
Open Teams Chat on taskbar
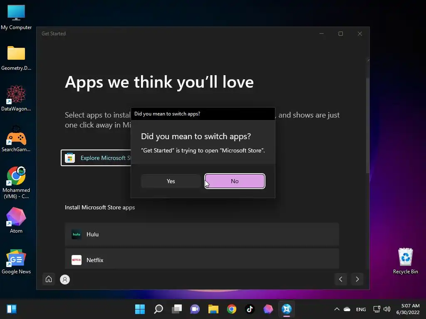tap(195, 309)
